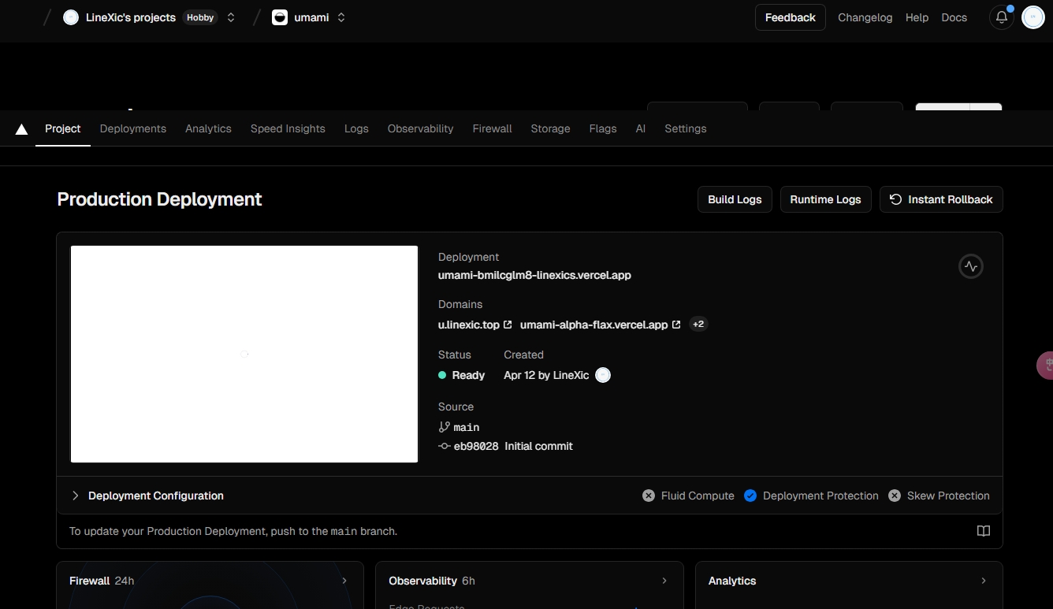The image size is (1053, 609).
Task: Open the Help link
Action: click(x=917, y=17)
